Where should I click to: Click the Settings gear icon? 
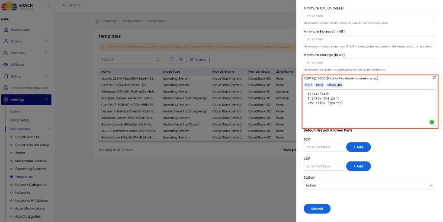point(6,100)
